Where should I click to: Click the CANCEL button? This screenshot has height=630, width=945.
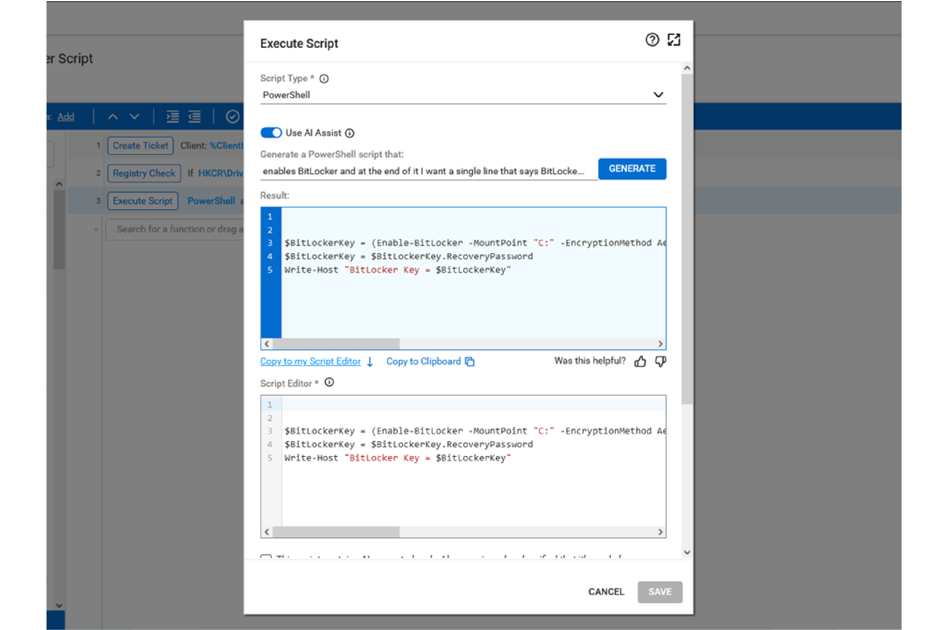(x=606, y=592)
